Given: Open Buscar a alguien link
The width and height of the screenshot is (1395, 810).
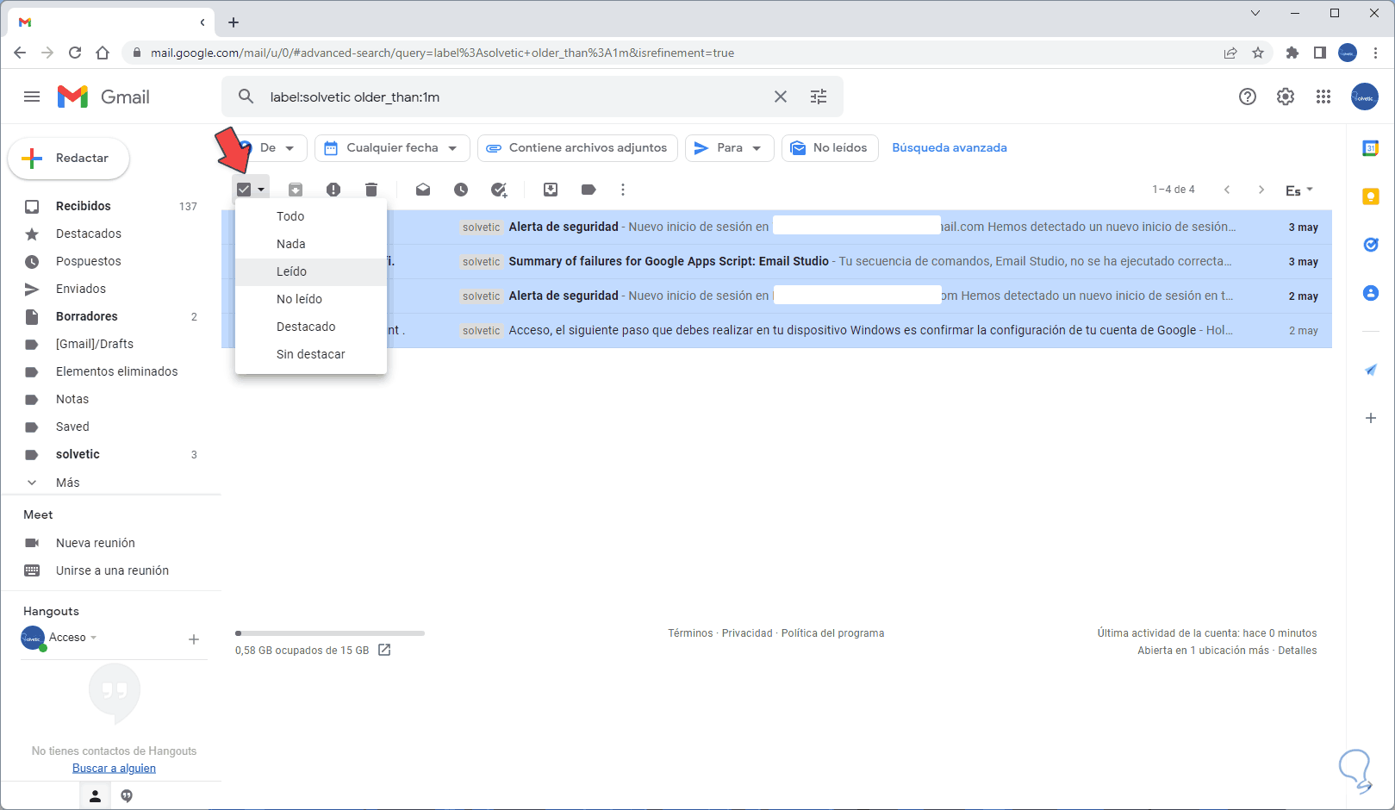Looking at the screenshot, I should (x=114, y=769).
